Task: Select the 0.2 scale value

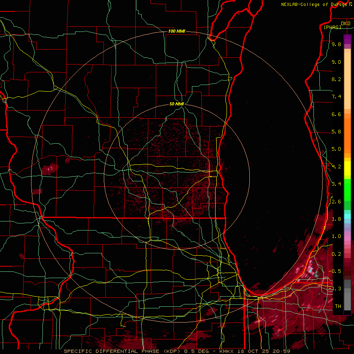Action: [x=336, y=254]
